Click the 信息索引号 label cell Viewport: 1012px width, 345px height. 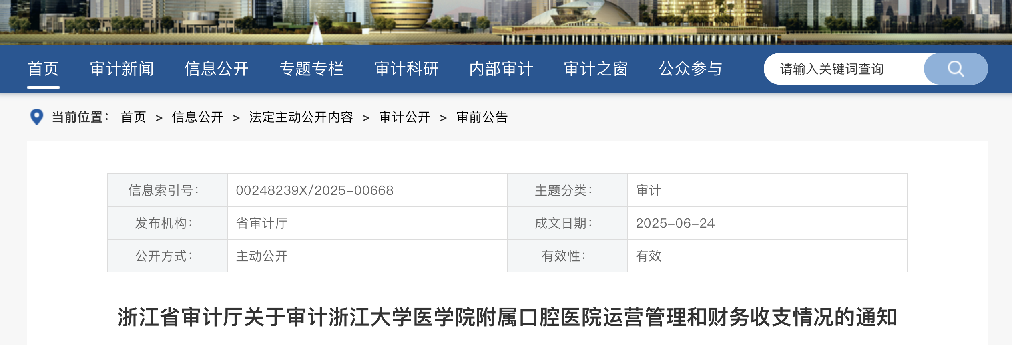point(167,190)
